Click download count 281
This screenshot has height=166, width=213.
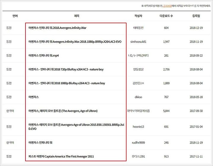point(166,56)
